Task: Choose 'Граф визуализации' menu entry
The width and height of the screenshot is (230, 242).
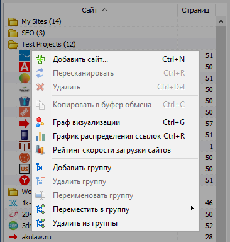Action: pyautogui.click(x=116, y=122)
